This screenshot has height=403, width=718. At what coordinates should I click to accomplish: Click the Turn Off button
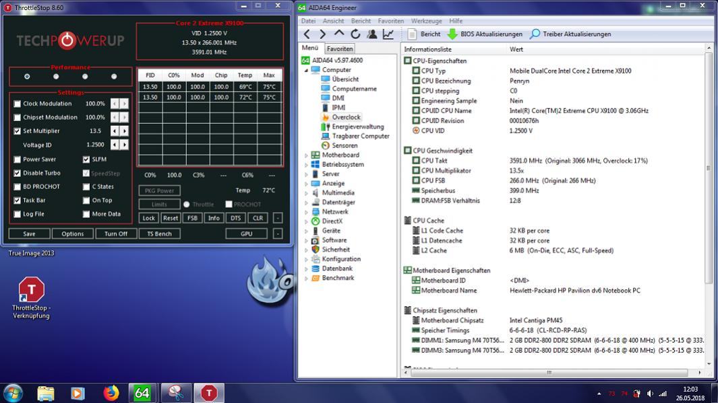[116, 233]
